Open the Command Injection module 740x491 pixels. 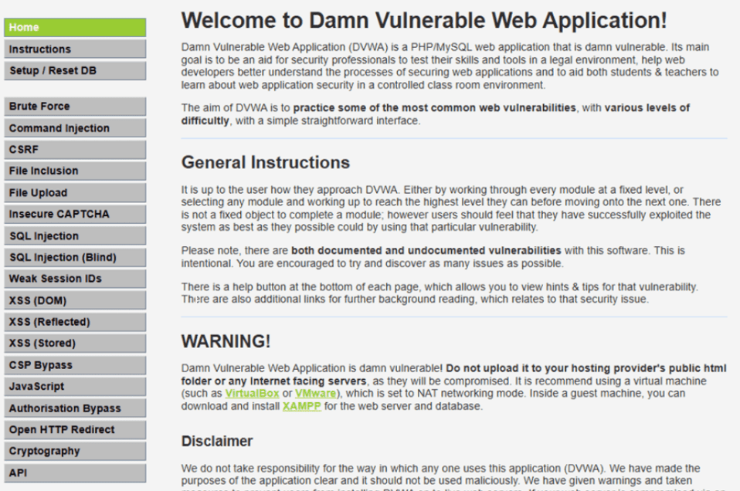click(x=74, y=128)
